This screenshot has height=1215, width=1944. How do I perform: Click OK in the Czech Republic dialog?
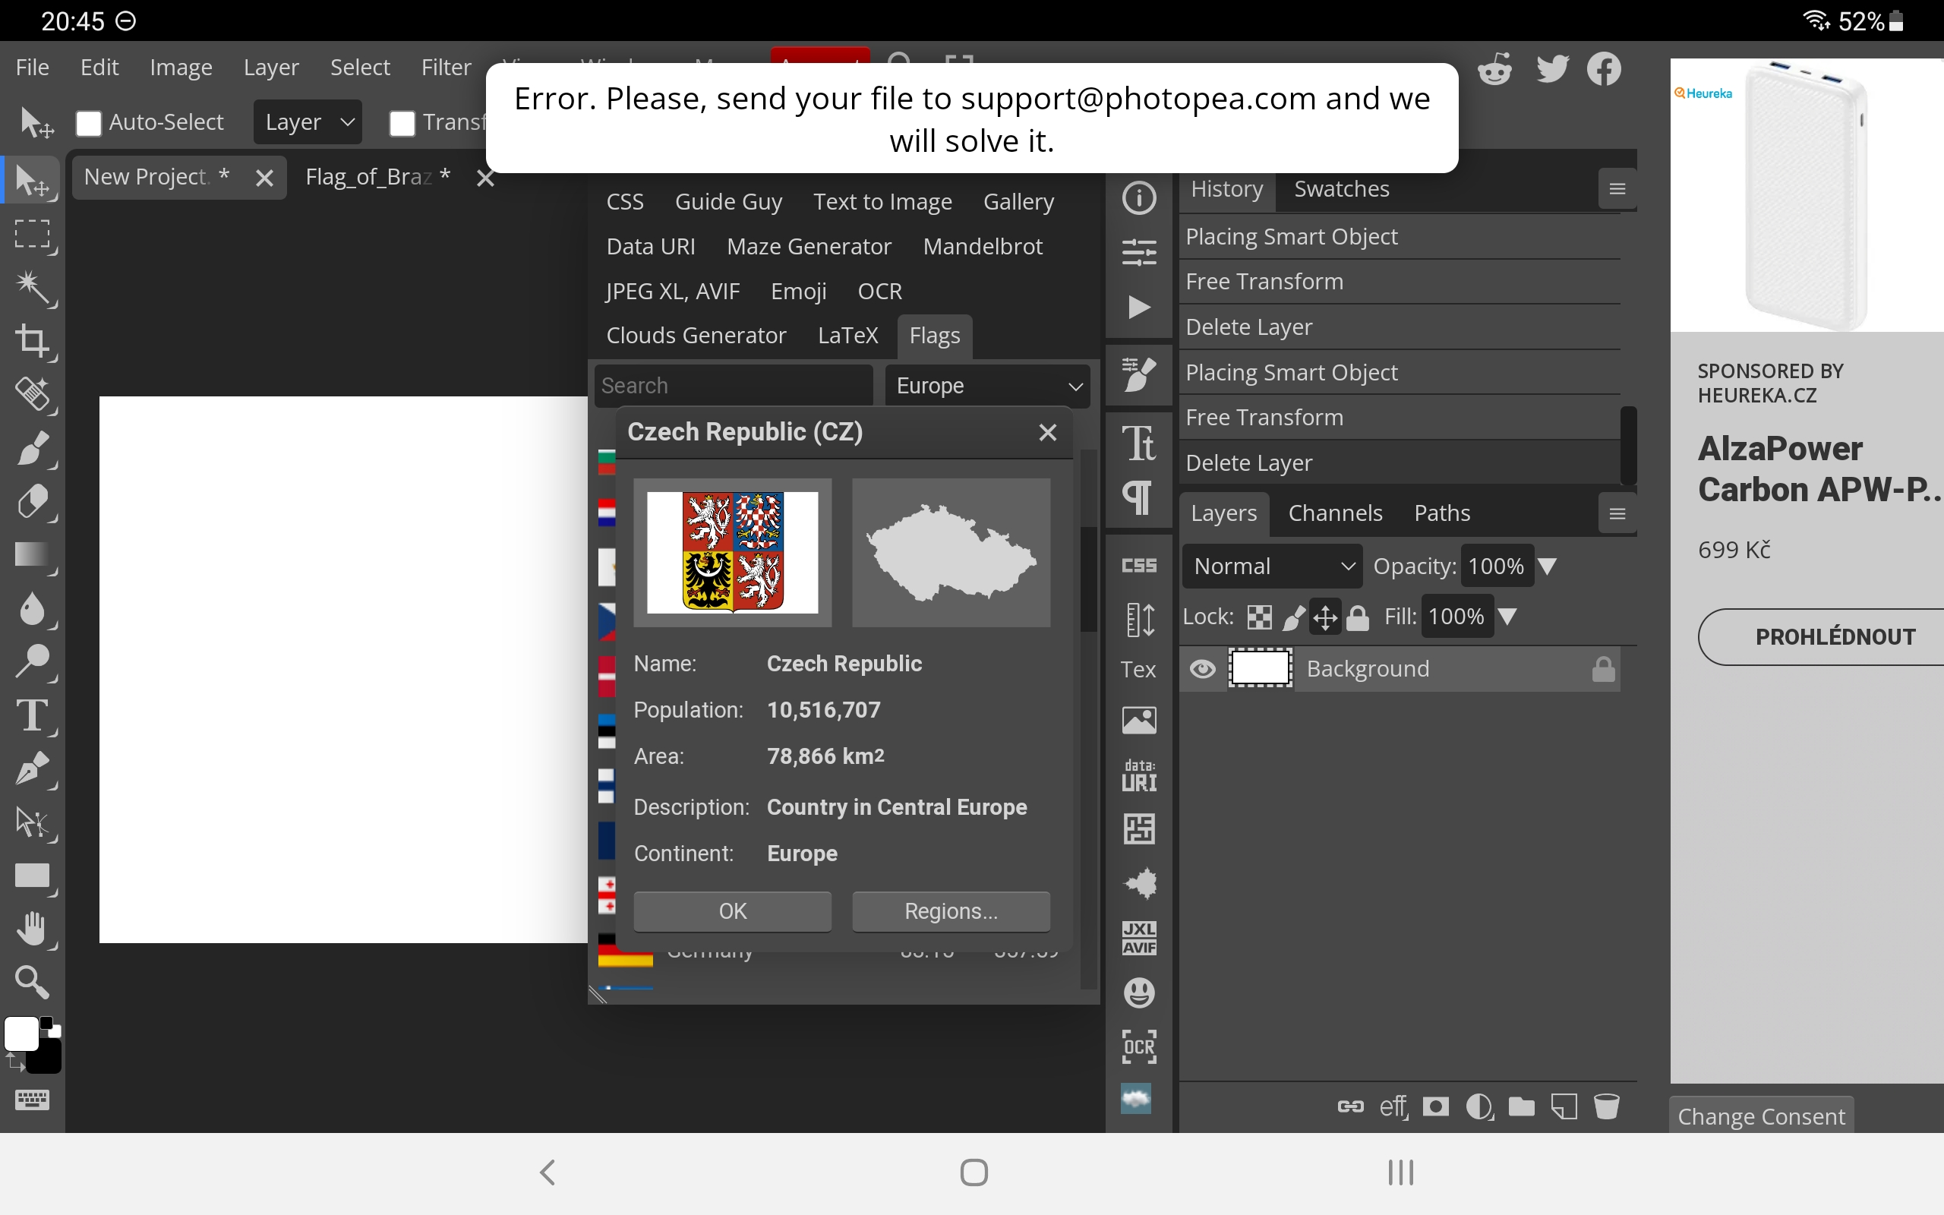(x=731, y=911)
